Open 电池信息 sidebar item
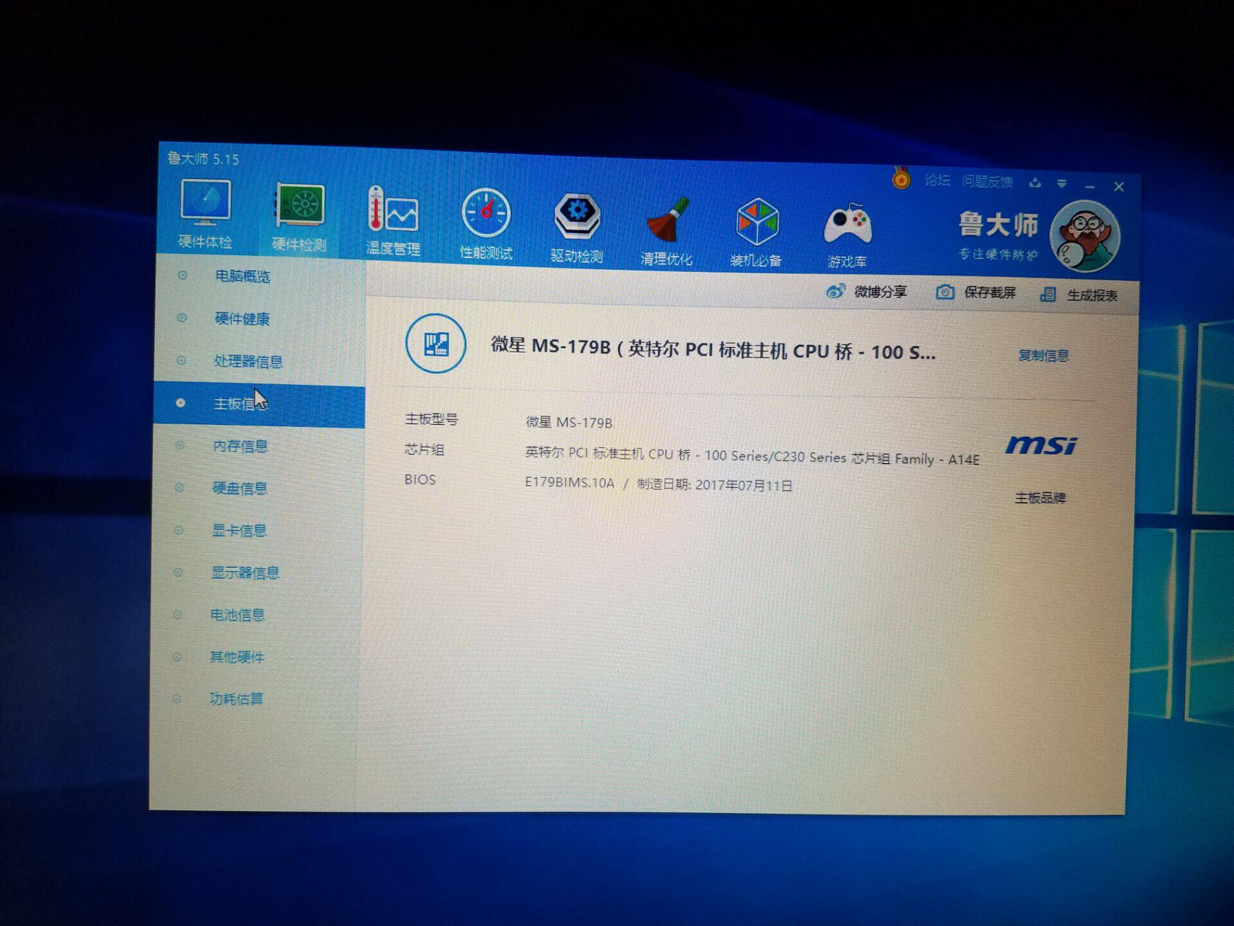This screenshot has height=926, width=1234. pyautogui.click(x=237, y=615)
